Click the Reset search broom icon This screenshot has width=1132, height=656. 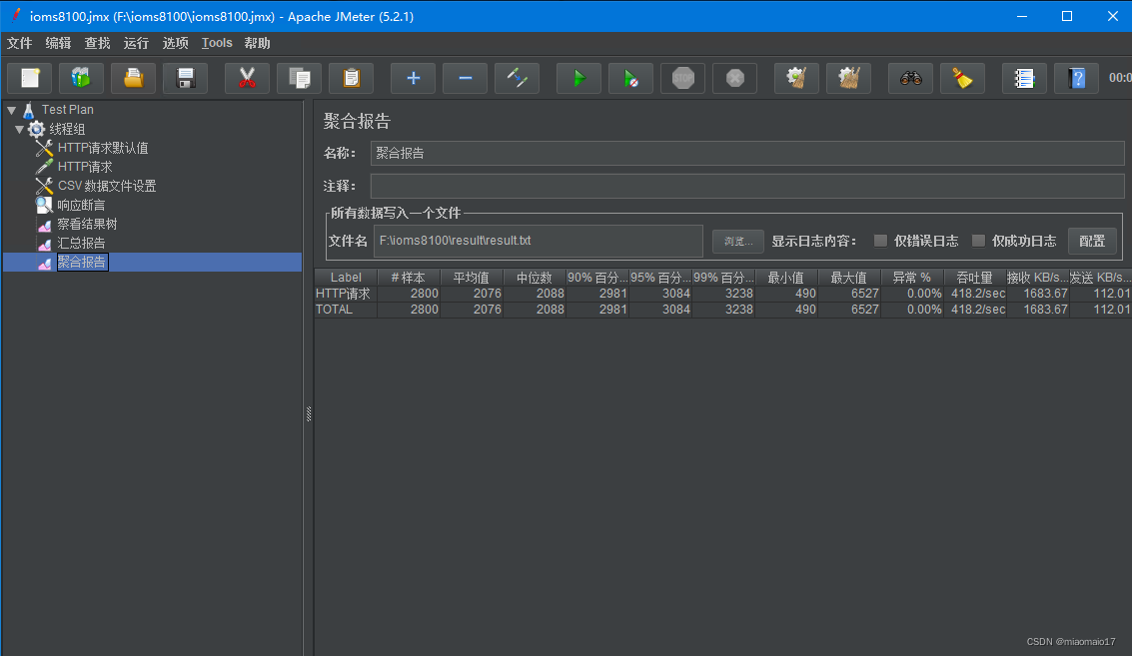pos(962,78)
